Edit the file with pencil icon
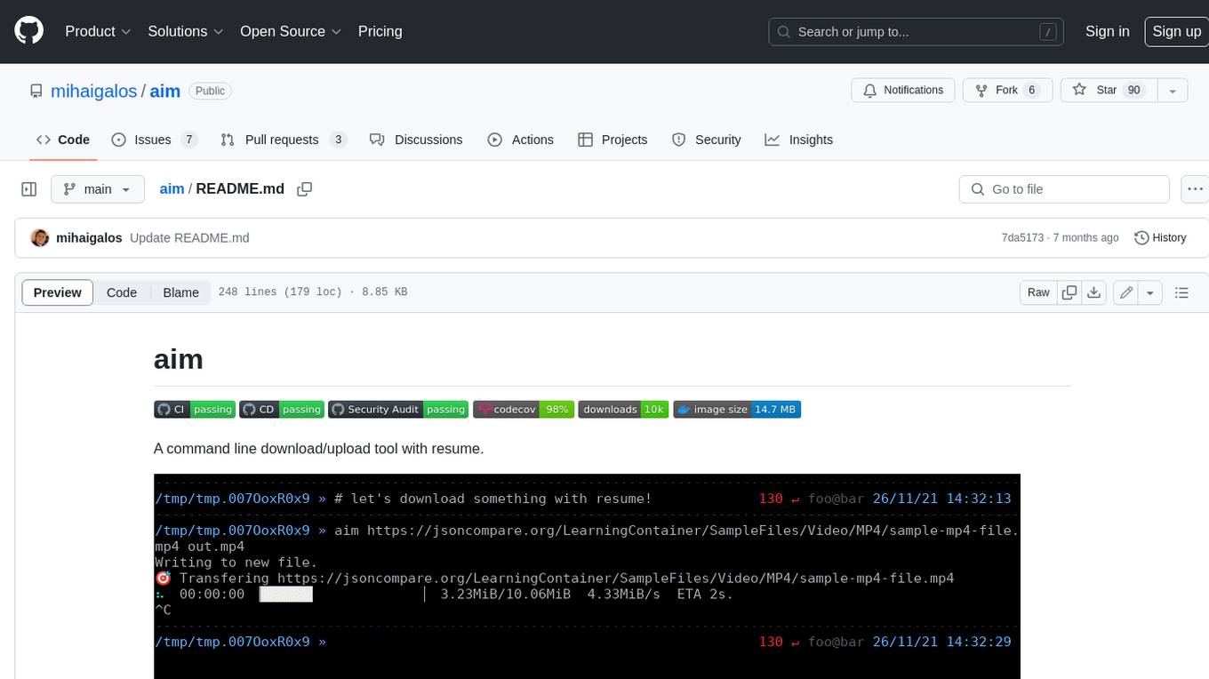1209x679 pixels. pyautogui.click(x=1126, y=292)
